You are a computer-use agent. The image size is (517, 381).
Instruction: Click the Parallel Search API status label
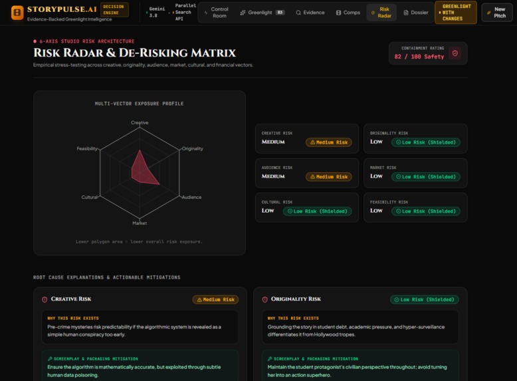[185, 12]
